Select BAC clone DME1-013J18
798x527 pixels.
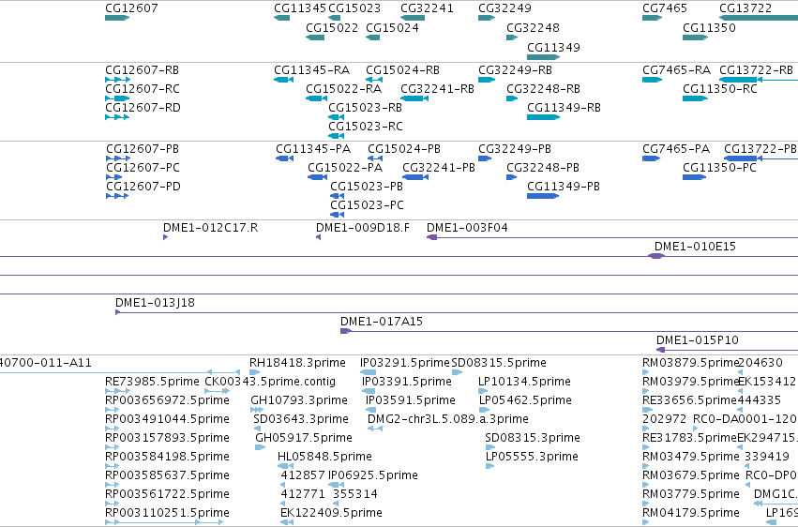(x=457, y=312)
